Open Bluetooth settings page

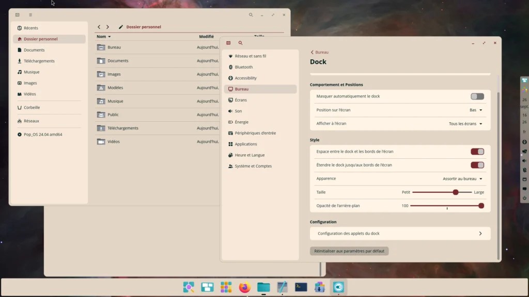click(x=260, y=67)
